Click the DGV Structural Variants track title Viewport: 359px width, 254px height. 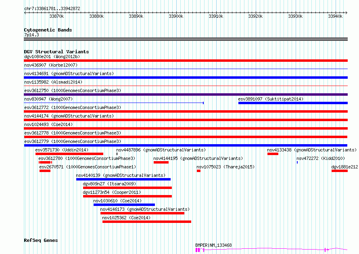[56, 52]
